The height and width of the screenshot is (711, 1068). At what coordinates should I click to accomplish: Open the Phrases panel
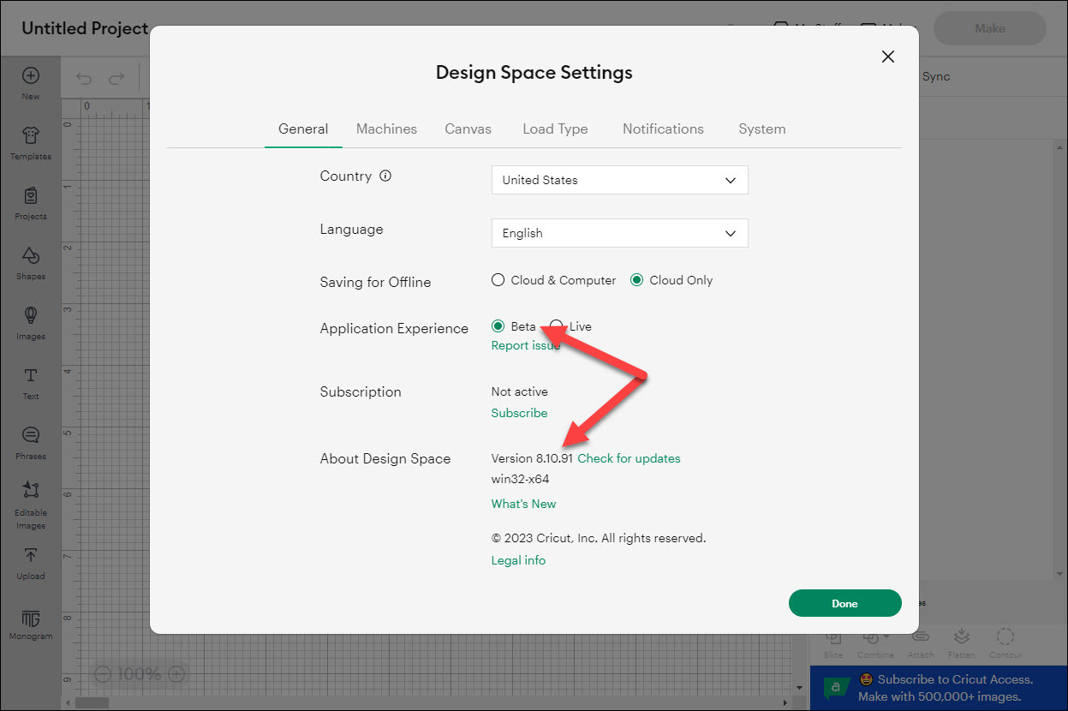click(31, 443)
